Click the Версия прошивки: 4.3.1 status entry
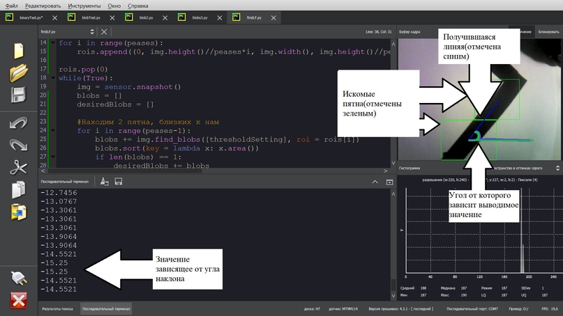This screenshot has height=316, width=563. coord(400,309)
